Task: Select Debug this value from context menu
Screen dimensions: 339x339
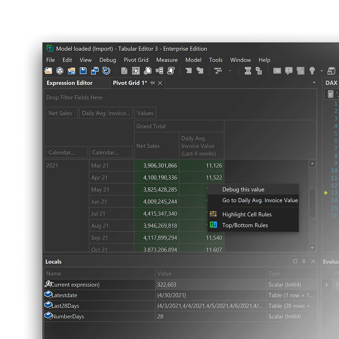Action: tap(243, 189)
